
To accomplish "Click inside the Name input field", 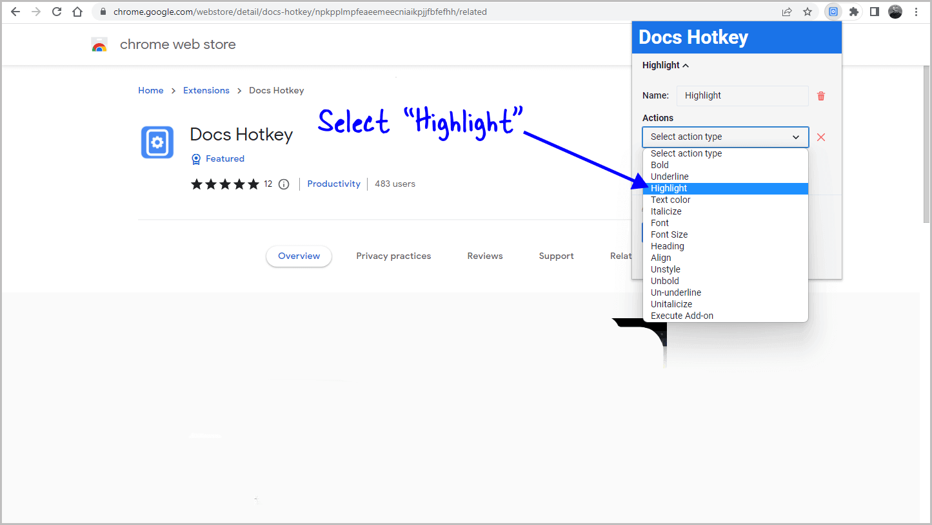I will [742, 95].
